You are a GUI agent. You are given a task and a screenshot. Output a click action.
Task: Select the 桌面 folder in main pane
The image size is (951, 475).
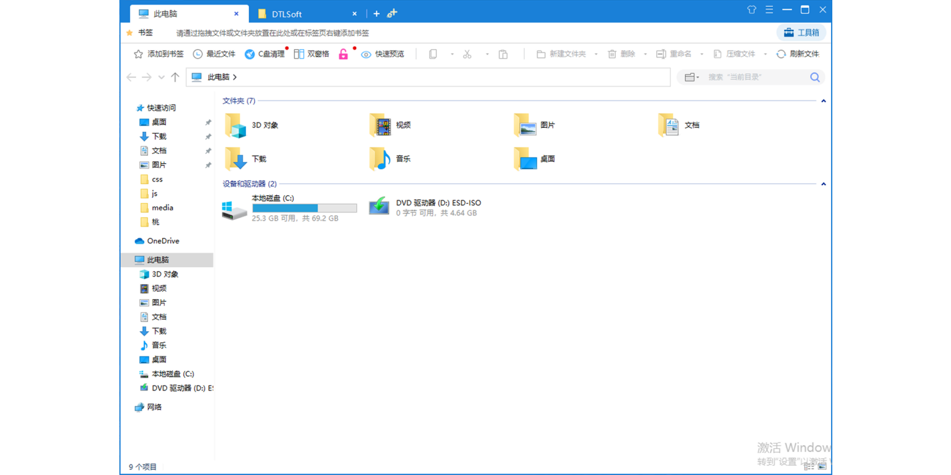click(535, 159)
